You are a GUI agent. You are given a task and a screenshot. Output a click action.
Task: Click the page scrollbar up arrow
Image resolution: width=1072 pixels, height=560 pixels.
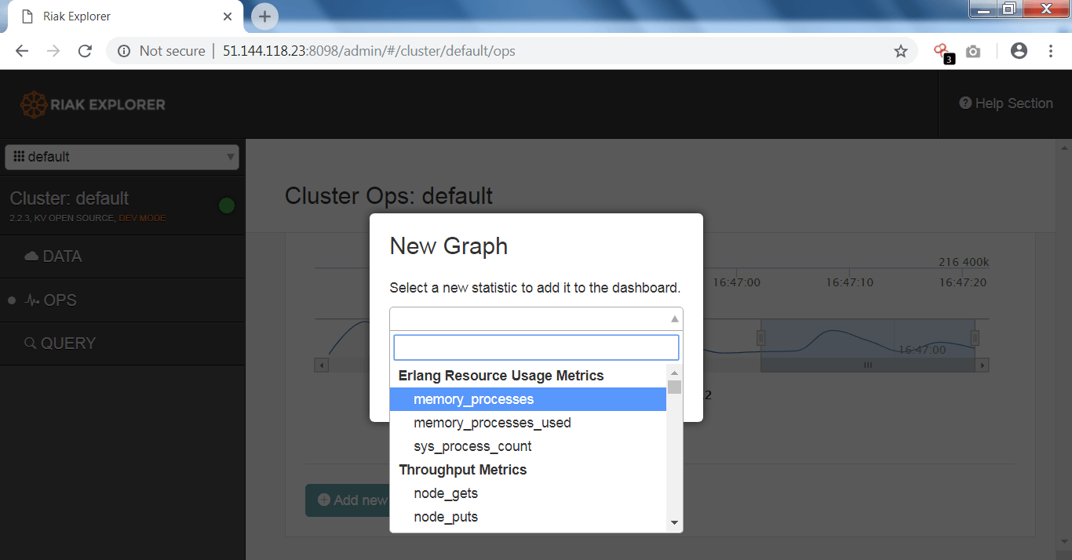[x=1064, y=147]
